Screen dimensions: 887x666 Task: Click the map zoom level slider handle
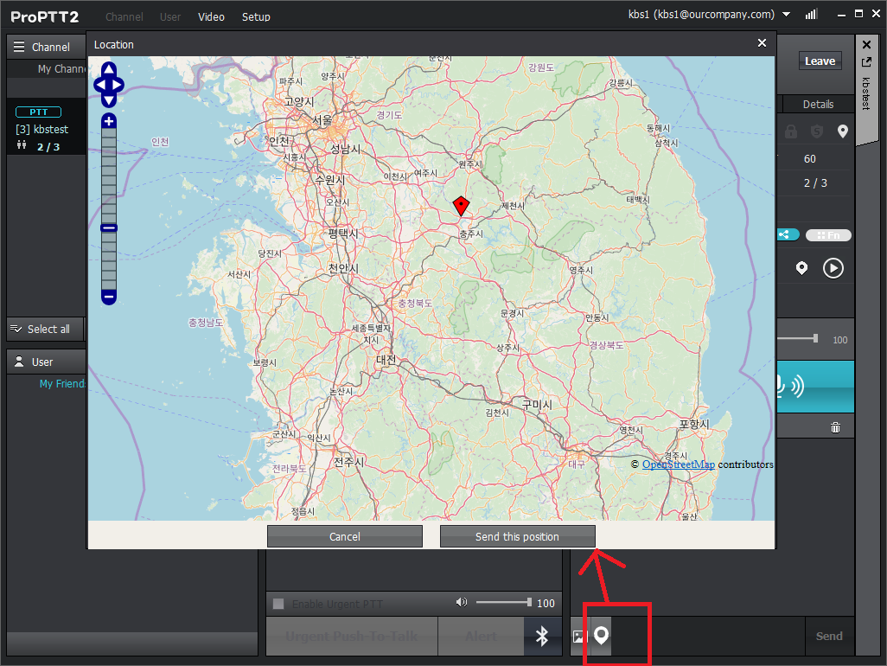click(x=109, y=228)
